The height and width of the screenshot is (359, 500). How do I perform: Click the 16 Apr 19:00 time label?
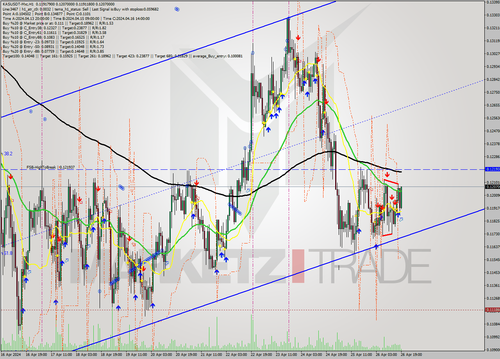click(36, 355)
